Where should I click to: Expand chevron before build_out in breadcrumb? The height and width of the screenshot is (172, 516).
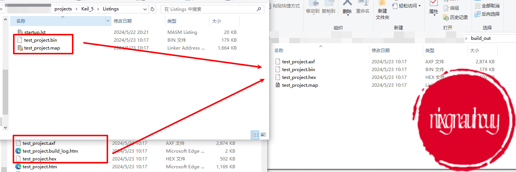(466, 38)
